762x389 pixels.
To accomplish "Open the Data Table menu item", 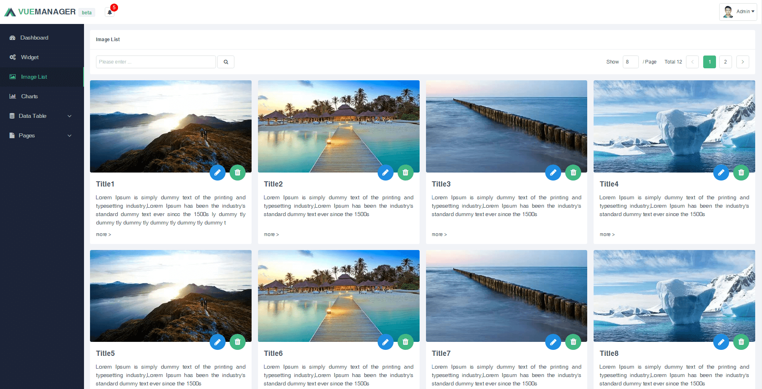I will [42, 116].
